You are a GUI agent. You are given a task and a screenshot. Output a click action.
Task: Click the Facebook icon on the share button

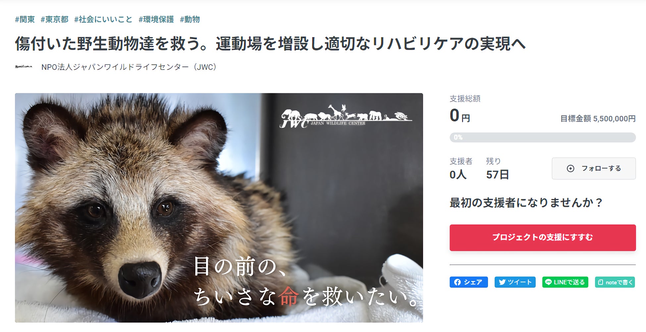[x=458, y=282]
